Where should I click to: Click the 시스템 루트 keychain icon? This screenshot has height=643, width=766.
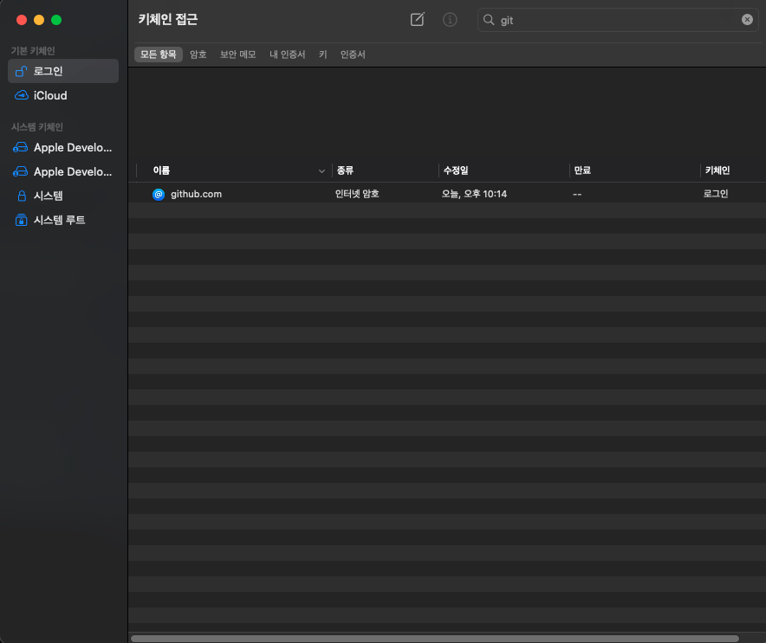(21, 220)
